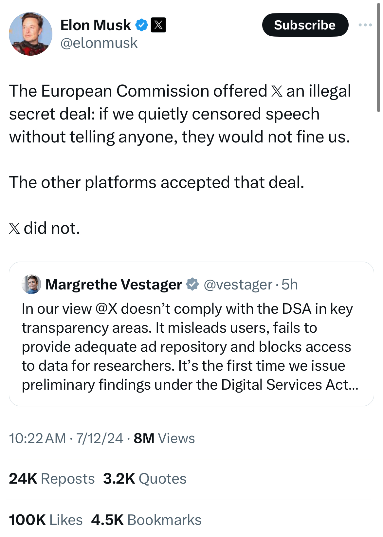View the 100K Likes list
Screen dimensions: 383x537
(x=46, y=520)
